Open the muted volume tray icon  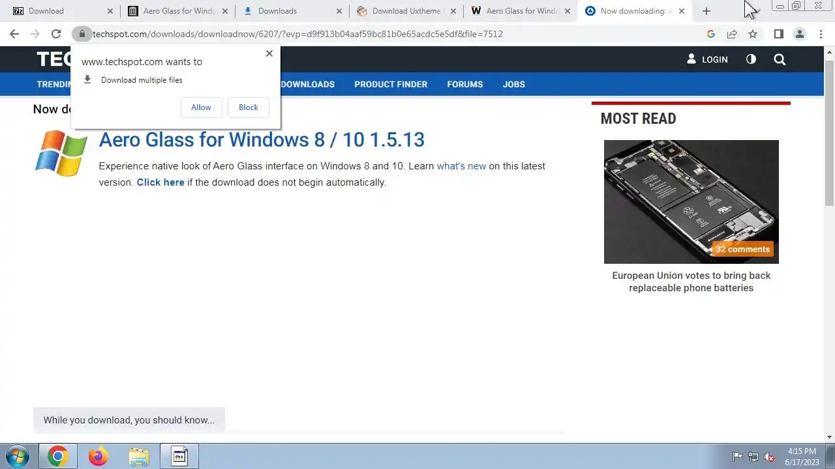(769, 457)
